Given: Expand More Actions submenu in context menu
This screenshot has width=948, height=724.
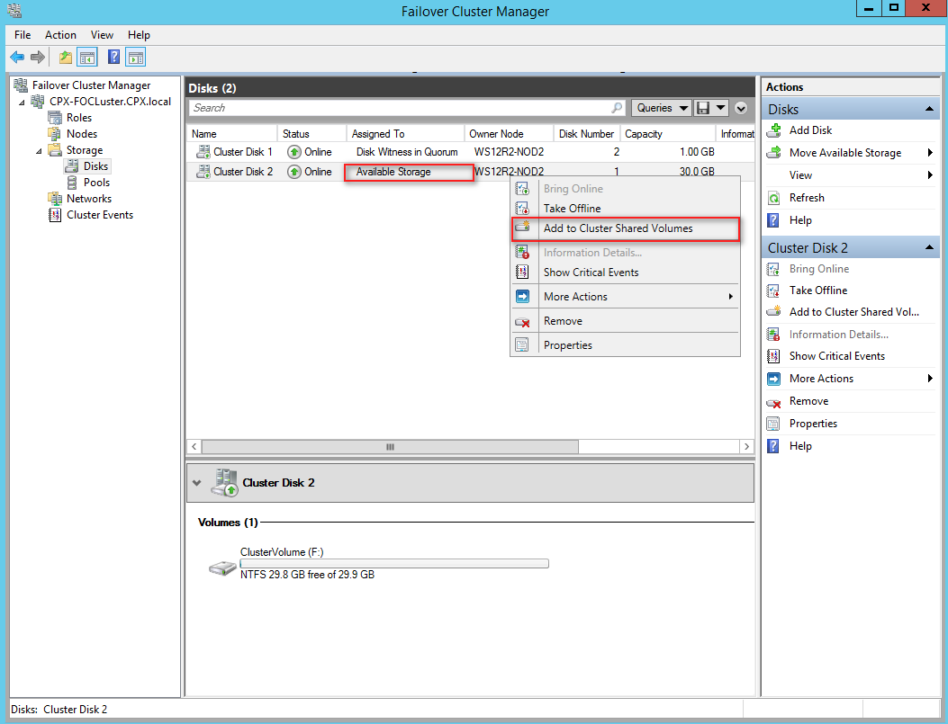Looking at the screenshot, I should (730, 297).
